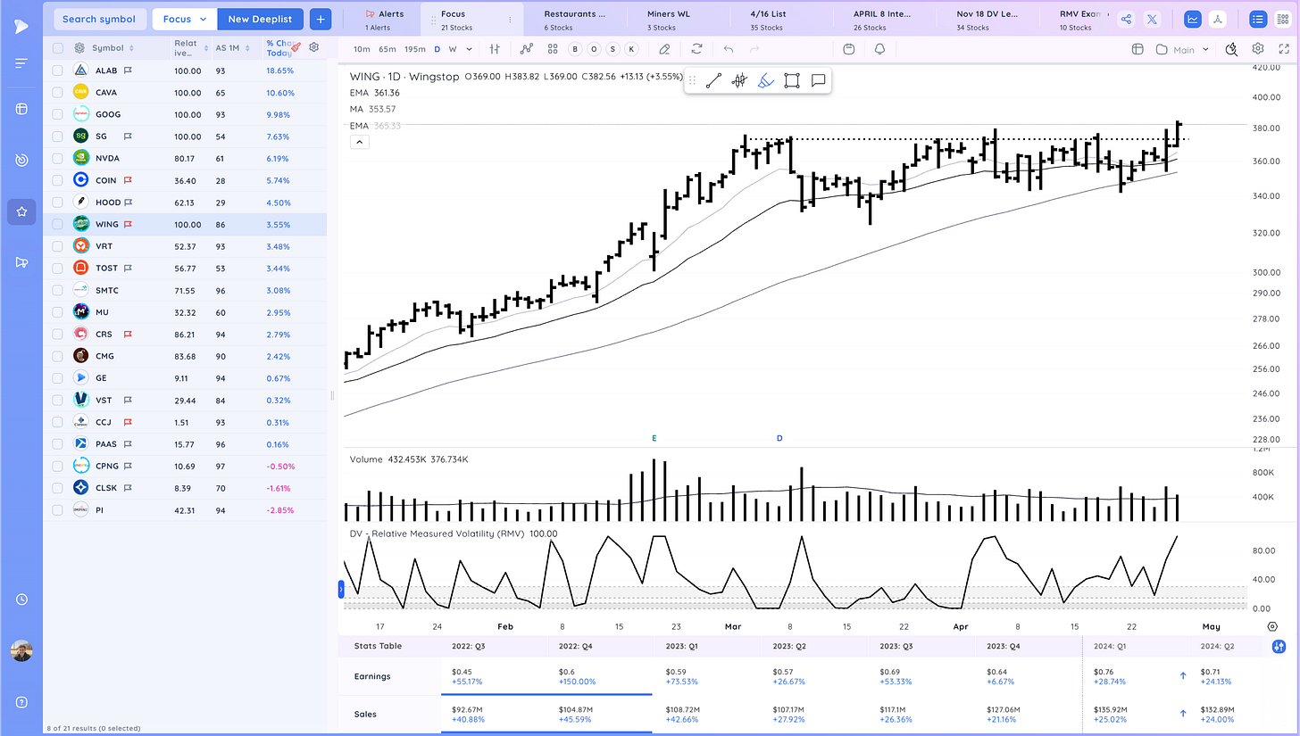
Task: Check the ALAB row checkbox
Action: click(58, 70)
